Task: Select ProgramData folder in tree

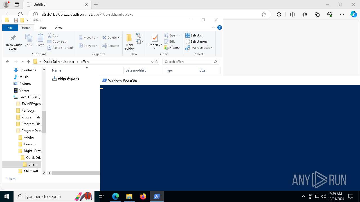Action: point(28,131)
